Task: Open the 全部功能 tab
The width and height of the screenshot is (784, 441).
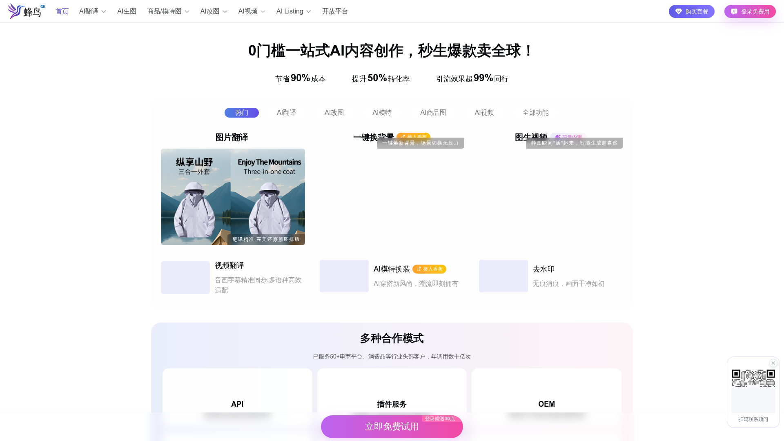Action: tap(535, 113)
